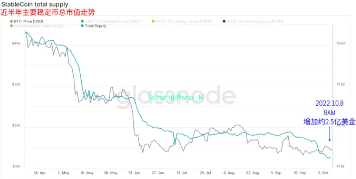
Task: Click the gray BTC legend dot
Action: 12,21
